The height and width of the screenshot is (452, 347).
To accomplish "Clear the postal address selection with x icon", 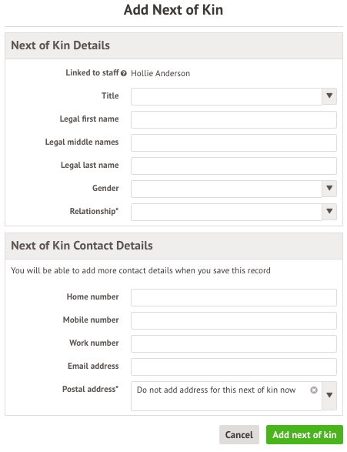I will [x=314, y=390].
